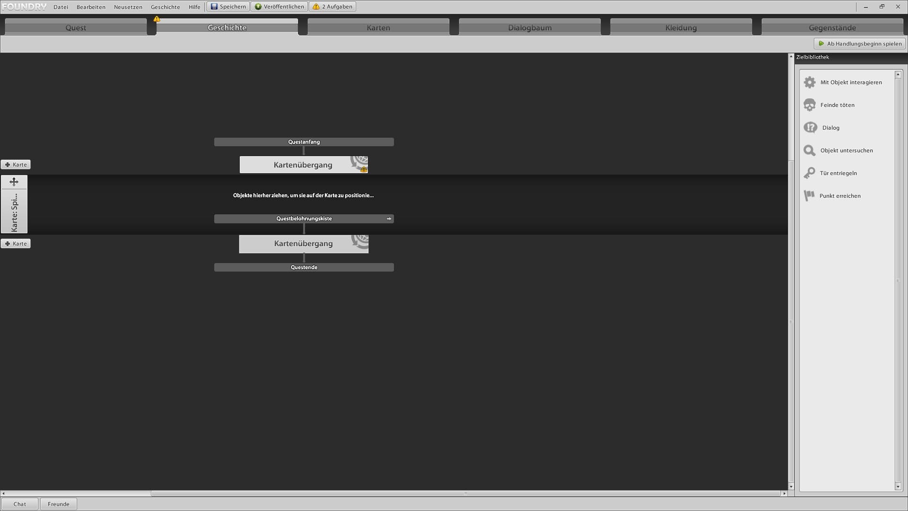Select the magnifier icon for Objekt untersuchen
The image size is (908, 511).
(810, 150)
